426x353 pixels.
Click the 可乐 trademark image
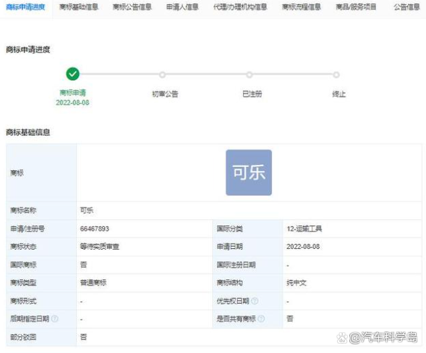pos(248,172)
